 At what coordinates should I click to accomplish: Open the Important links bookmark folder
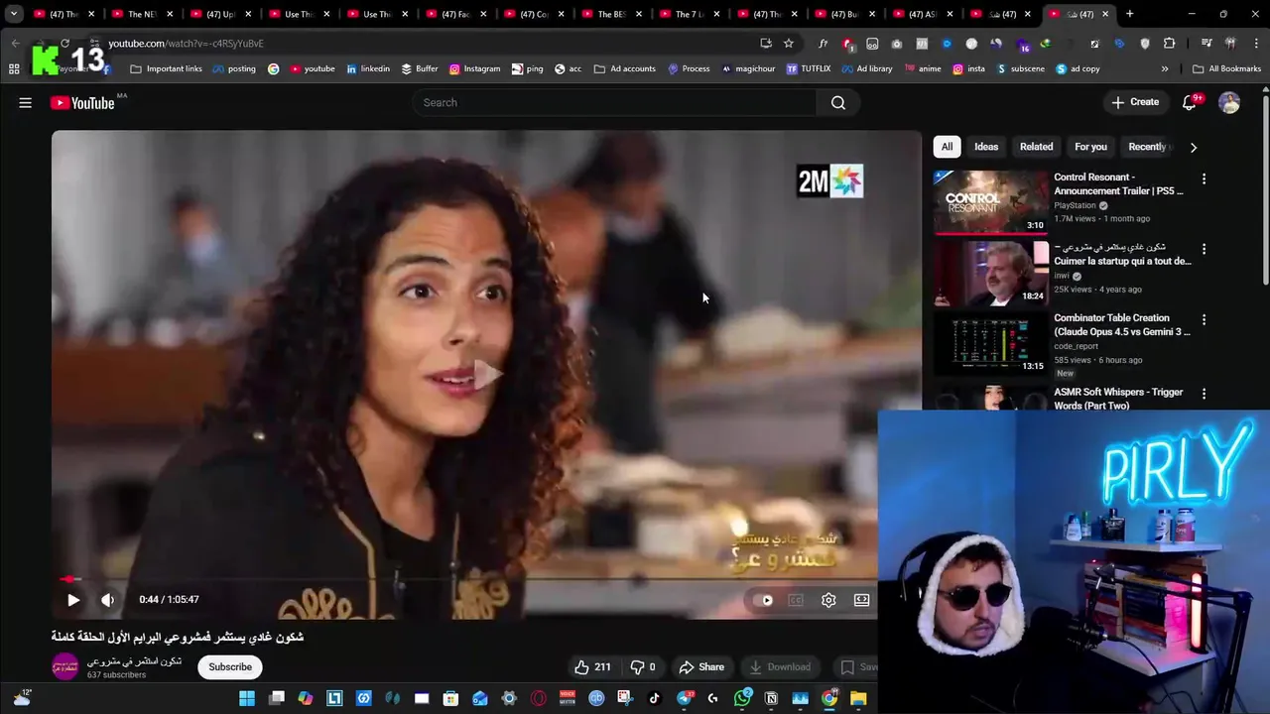[x=167, y=69]
